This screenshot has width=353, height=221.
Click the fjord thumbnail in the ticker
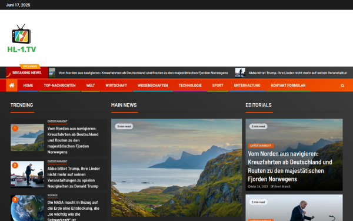pyautogui.click(x=52, y=72)
